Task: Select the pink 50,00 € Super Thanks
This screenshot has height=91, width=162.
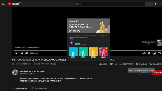Action: point(103,53)
